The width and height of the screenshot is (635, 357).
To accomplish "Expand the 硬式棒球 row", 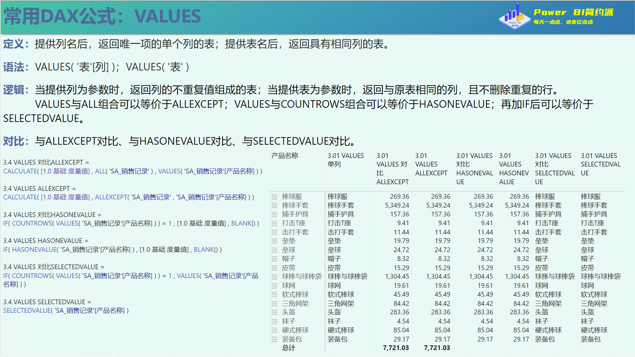I will [274, 330].
